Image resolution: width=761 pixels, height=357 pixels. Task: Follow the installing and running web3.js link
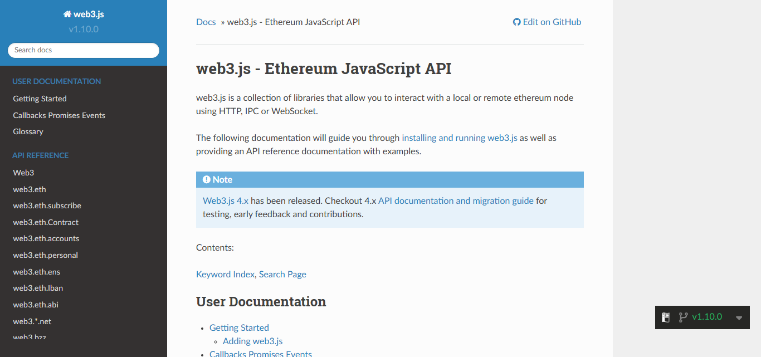[460, 138]
